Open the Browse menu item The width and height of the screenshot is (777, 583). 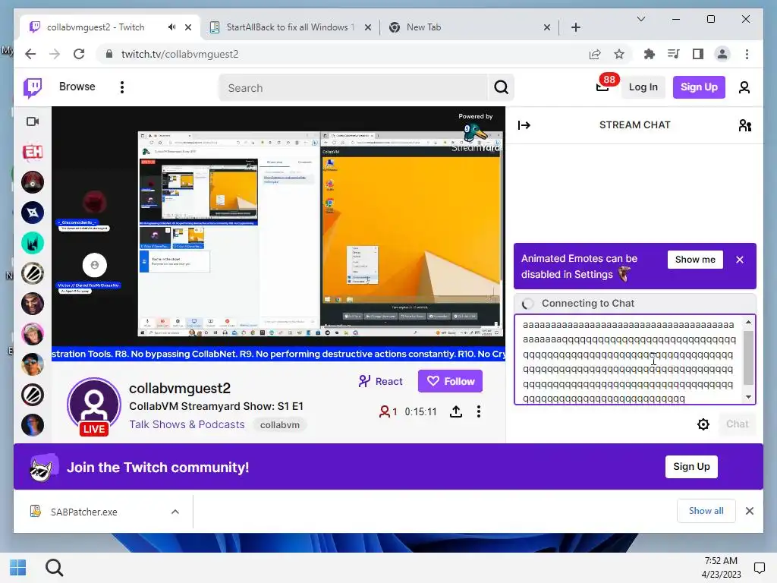click(x=77, y=87)
